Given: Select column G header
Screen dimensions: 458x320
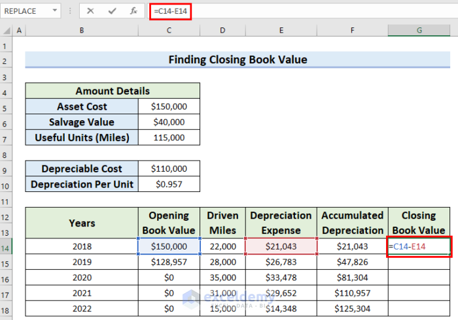Looking at the screenshot, I should point(419,31).
